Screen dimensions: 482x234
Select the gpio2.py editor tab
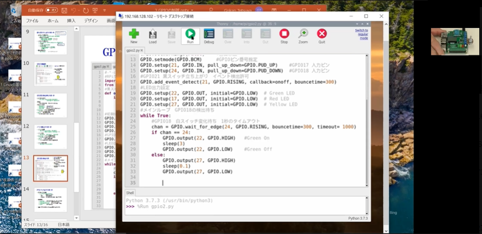(132, 50)
